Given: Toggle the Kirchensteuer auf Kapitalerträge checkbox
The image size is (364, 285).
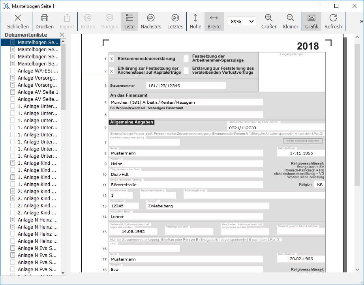Looking at the screenshot, I should pos(112,71).
